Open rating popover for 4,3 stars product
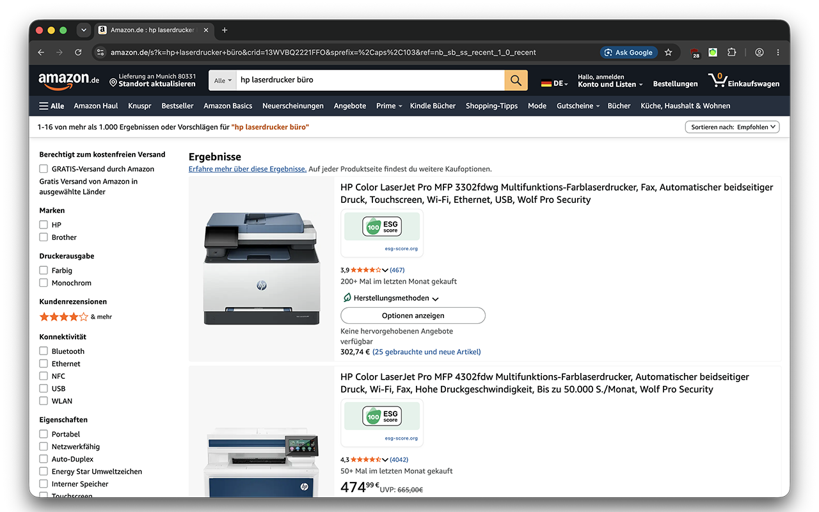The image size is (819, 512). 385,460
